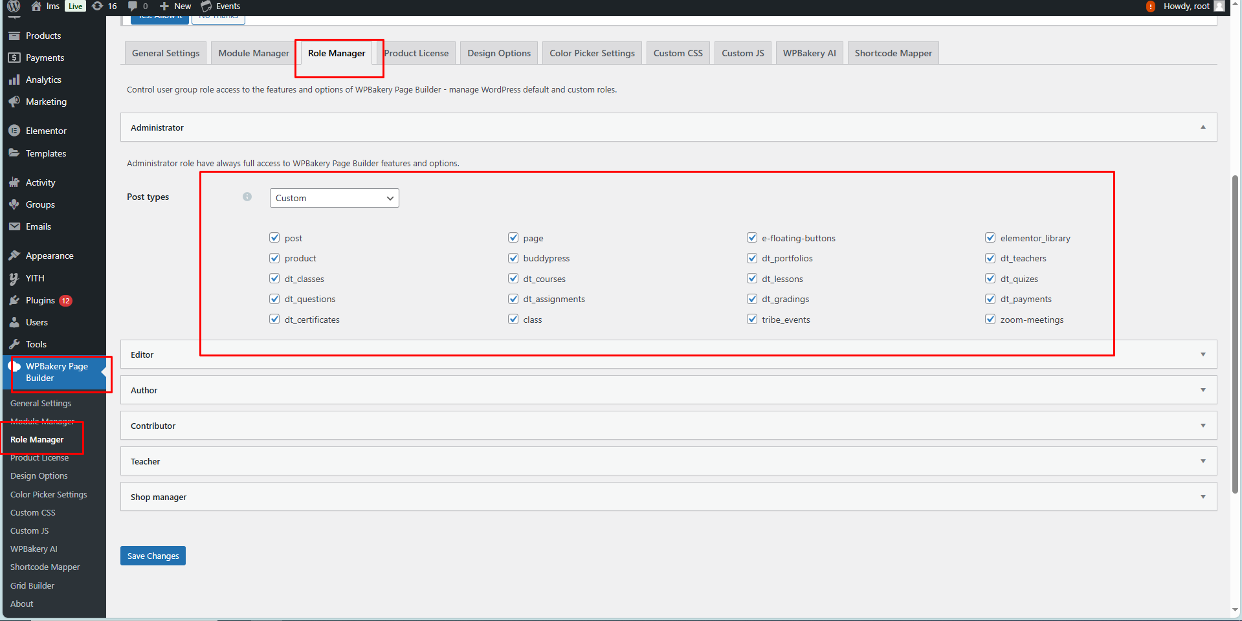This screenshot has width=1242, height=621.
Task: Open WPBakery AI sidebar submenu link
Action: click(34, 549)
